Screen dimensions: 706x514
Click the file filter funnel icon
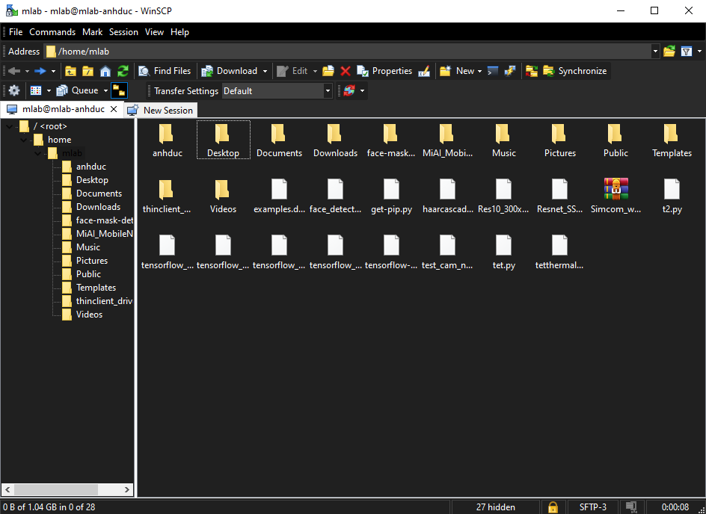[x=686, y=52]
